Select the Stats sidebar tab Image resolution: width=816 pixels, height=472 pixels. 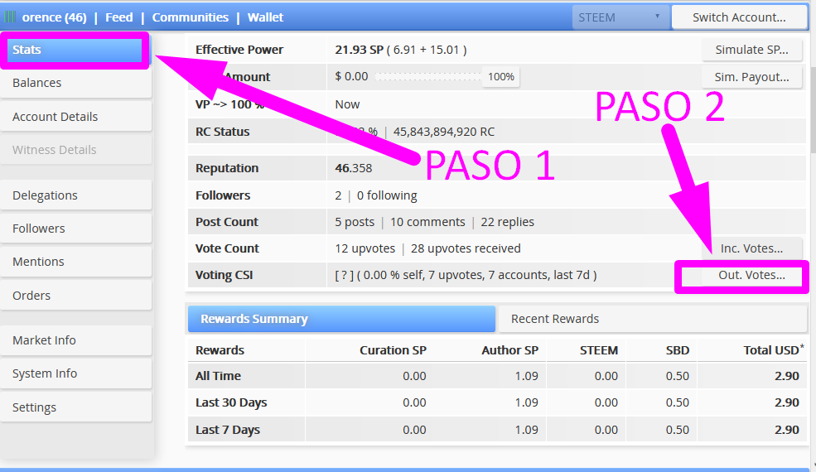coord(75,50)
